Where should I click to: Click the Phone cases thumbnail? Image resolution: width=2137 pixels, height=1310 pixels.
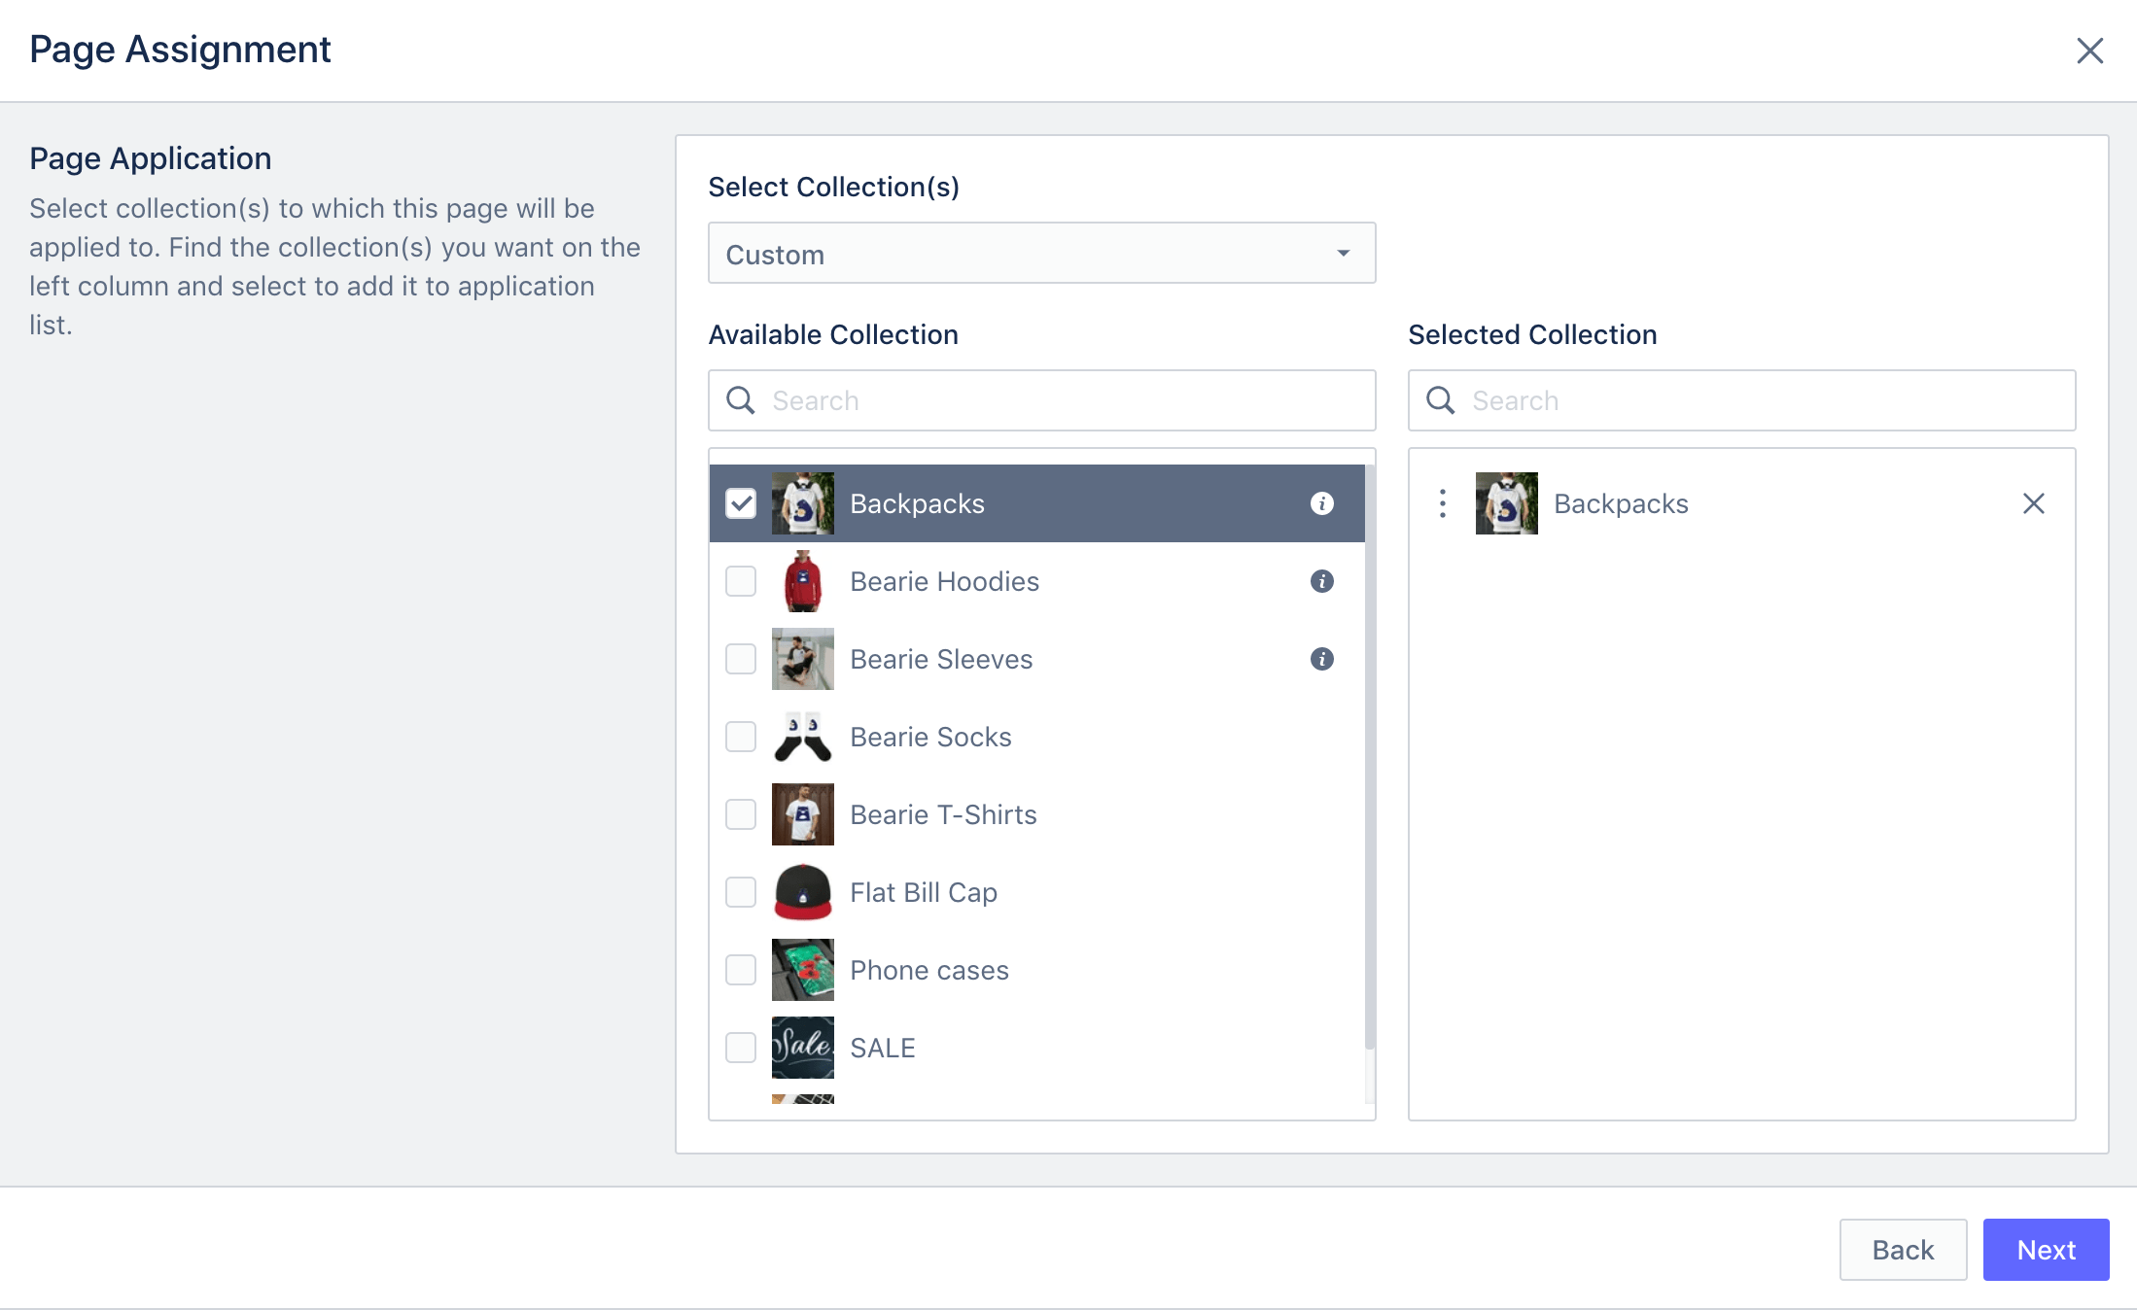coord(803,970)
